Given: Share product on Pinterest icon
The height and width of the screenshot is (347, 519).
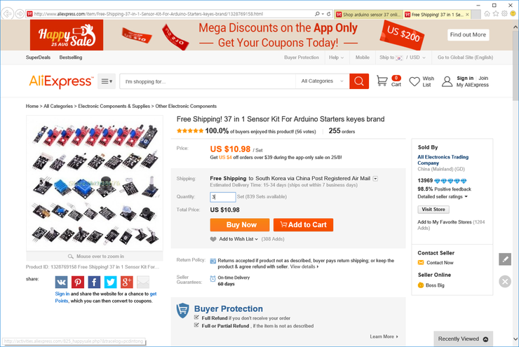Looking at the screenshot, I should (x=78, y=282).
